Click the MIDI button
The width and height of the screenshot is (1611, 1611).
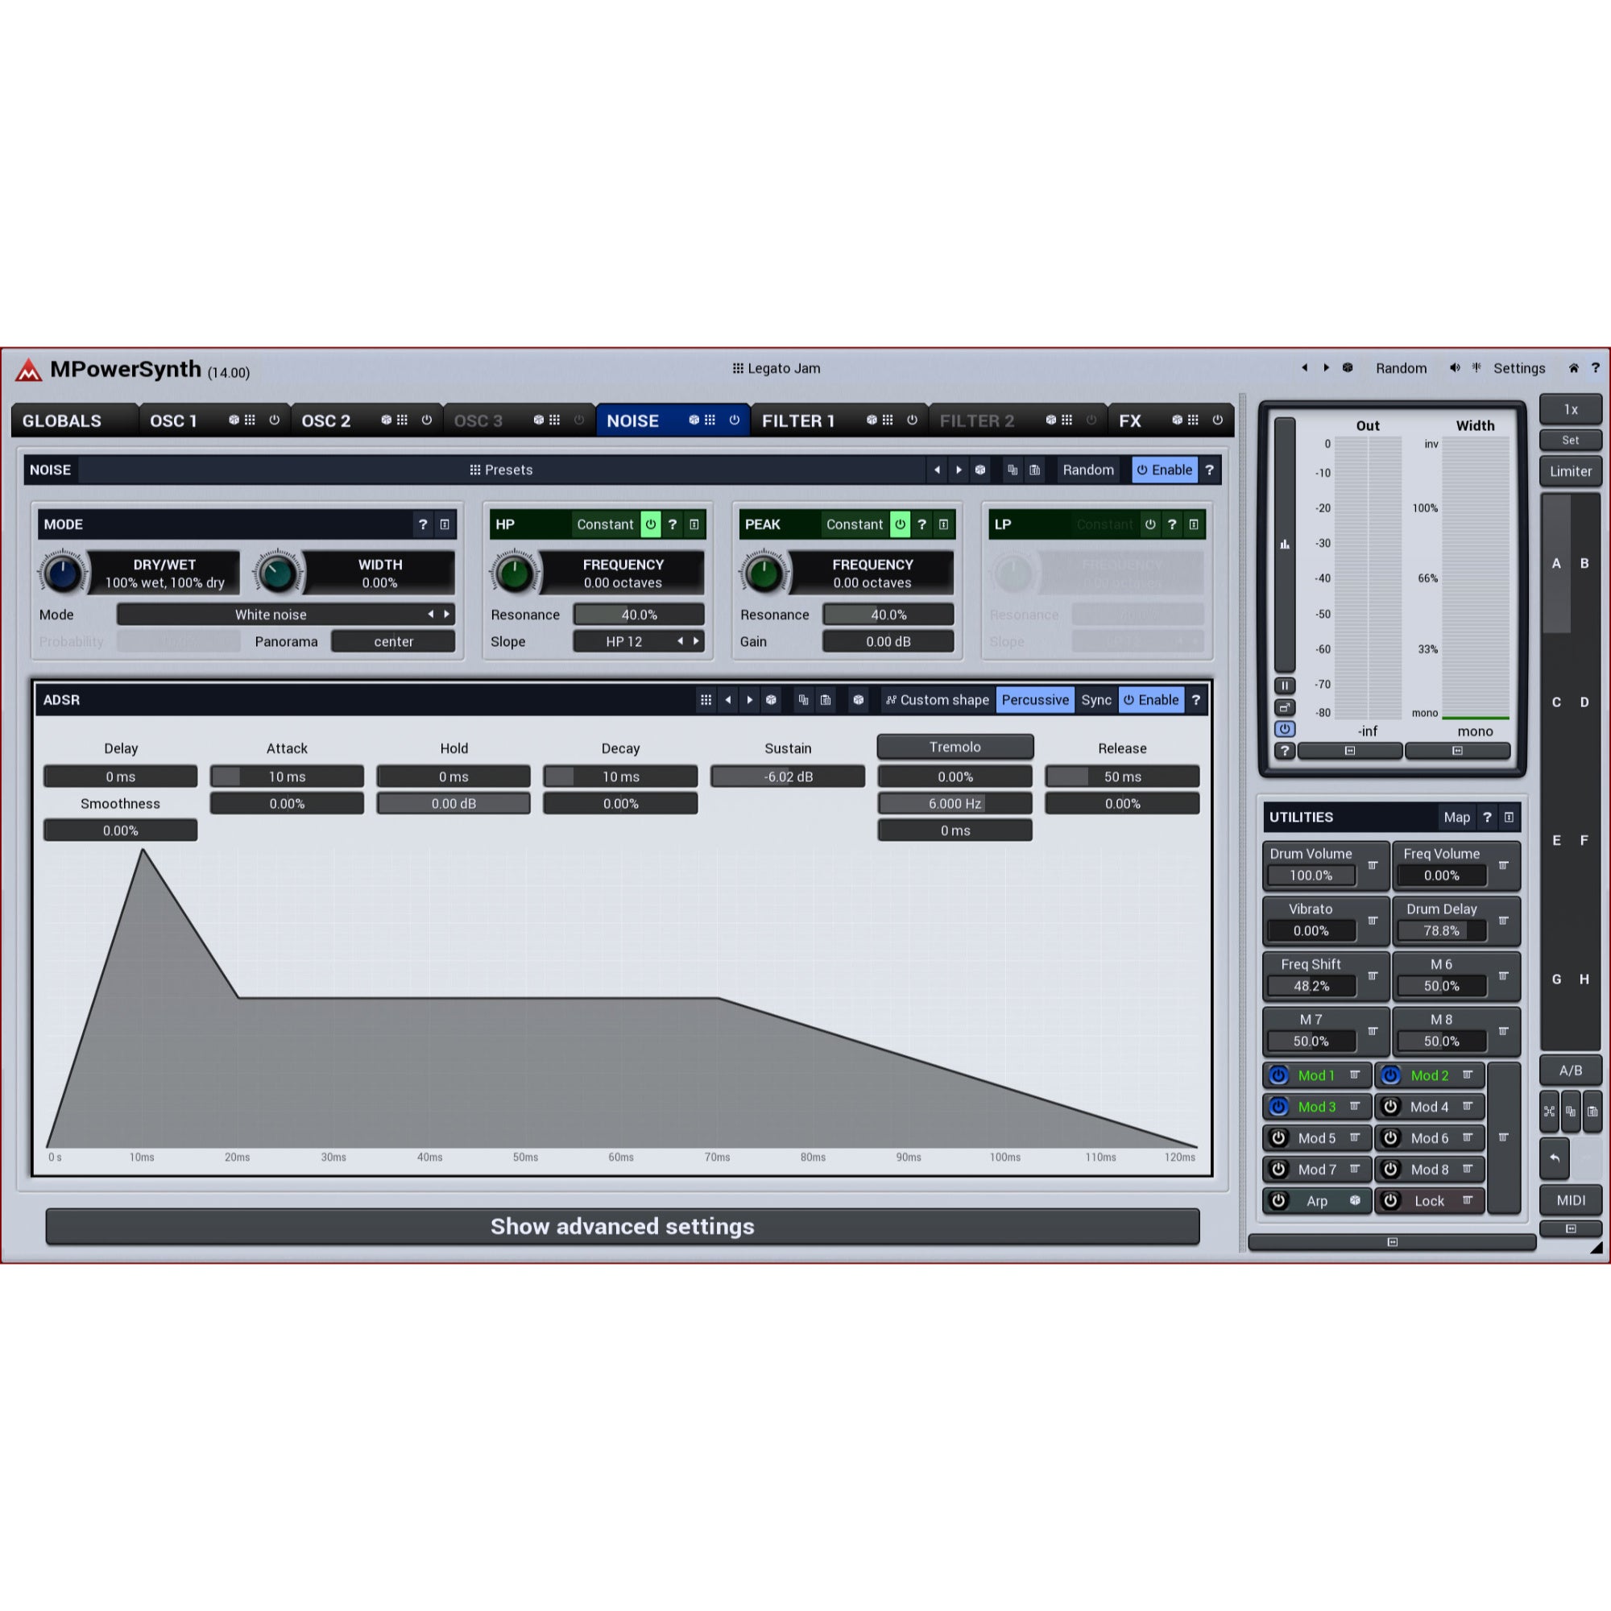pos(1571,1200)
